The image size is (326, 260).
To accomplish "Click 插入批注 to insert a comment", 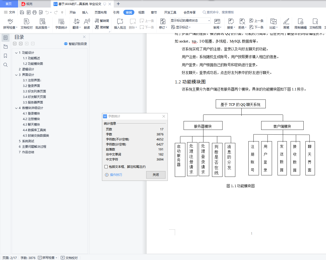I will (x=120, y=24).
